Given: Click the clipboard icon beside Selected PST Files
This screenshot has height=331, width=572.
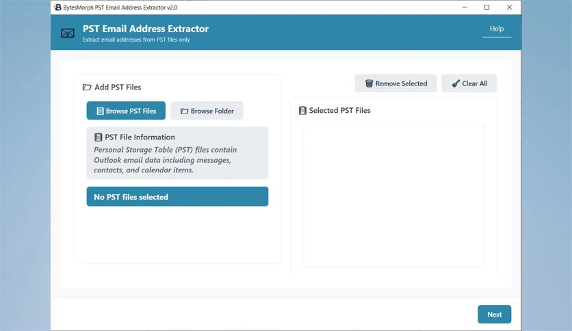Looking at the screenshot, I should coord(302,111).
